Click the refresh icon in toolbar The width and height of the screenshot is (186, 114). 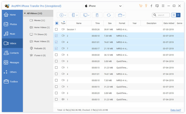(109, 15)
